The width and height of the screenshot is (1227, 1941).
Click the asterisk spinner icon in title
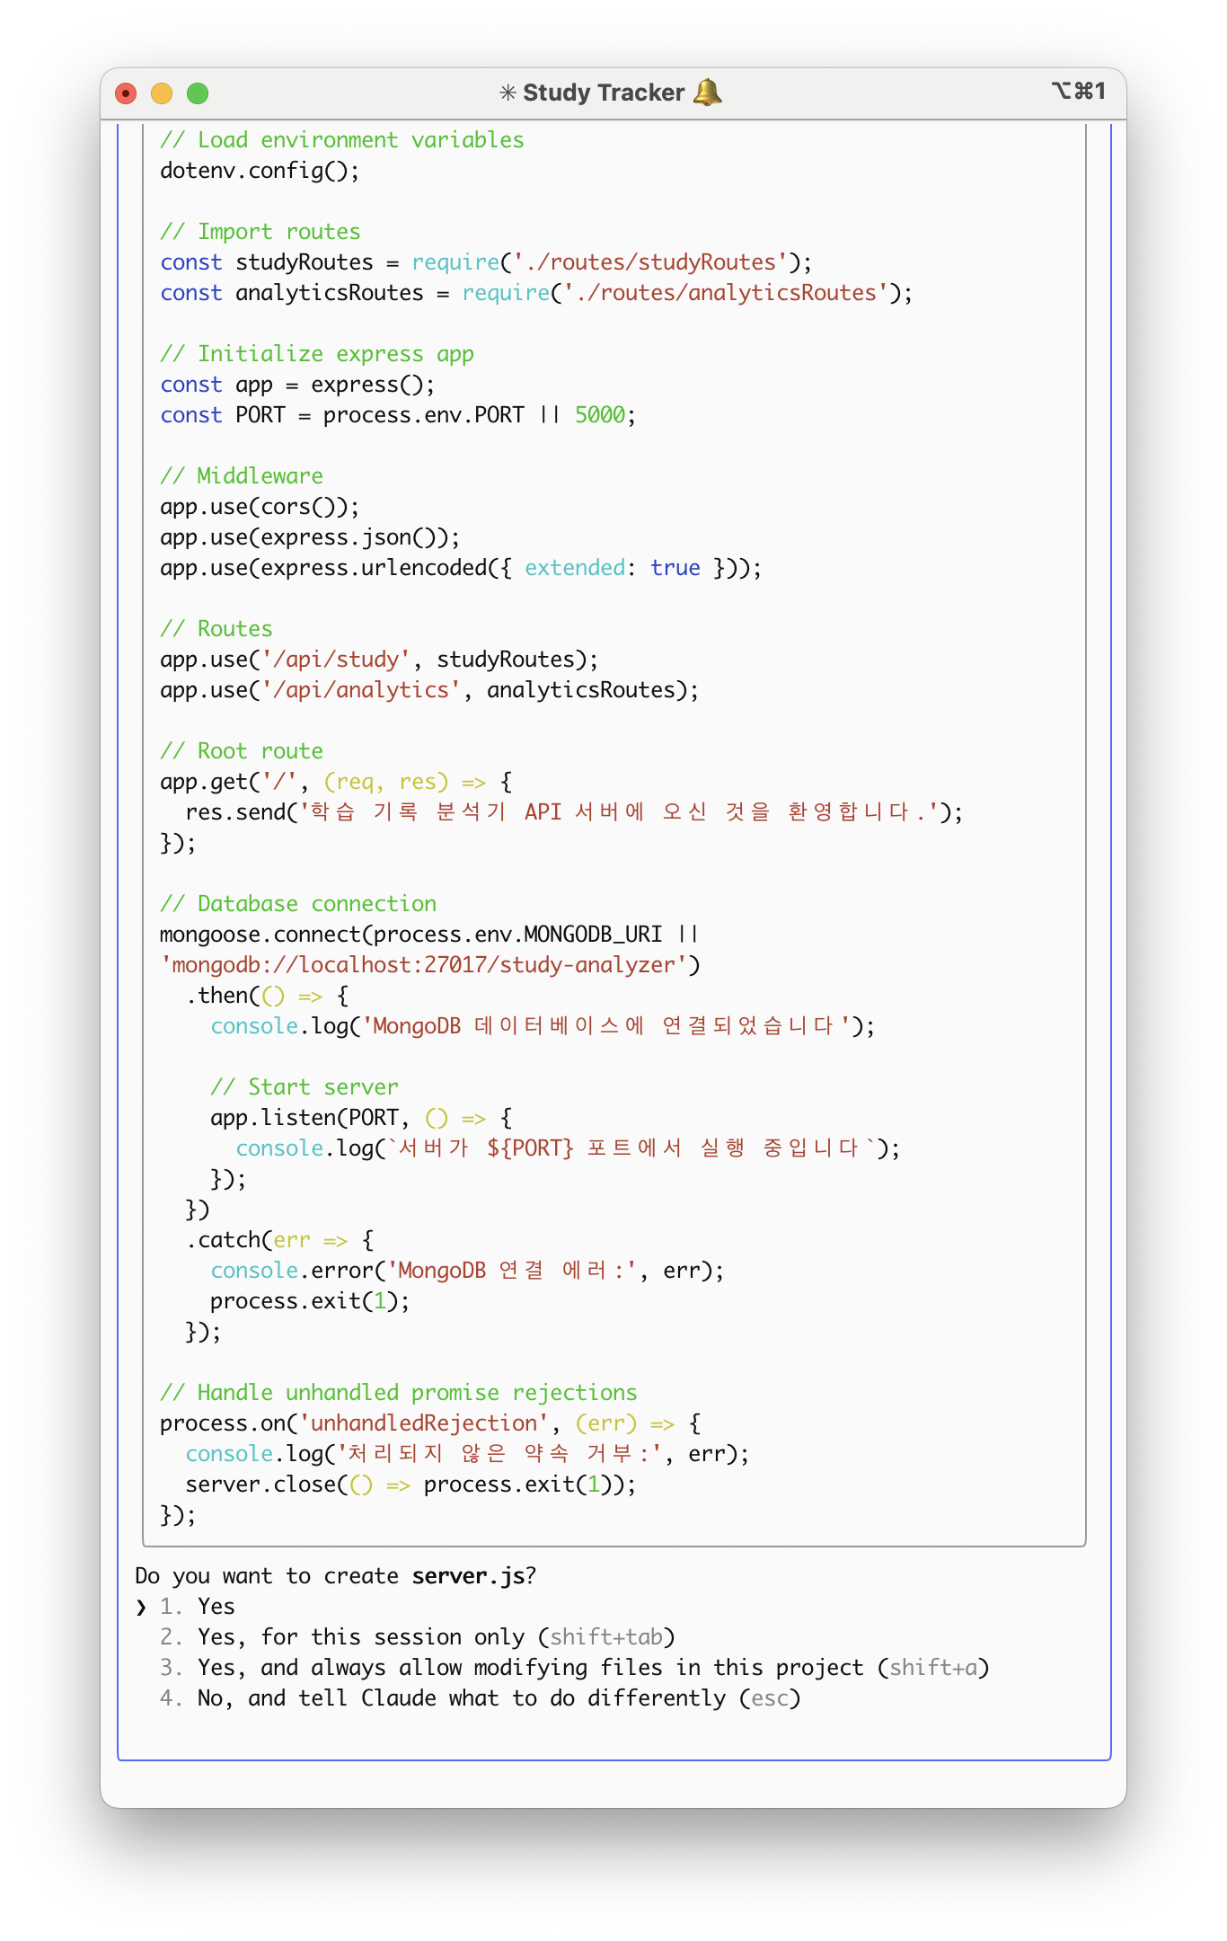tap(508, 93)
